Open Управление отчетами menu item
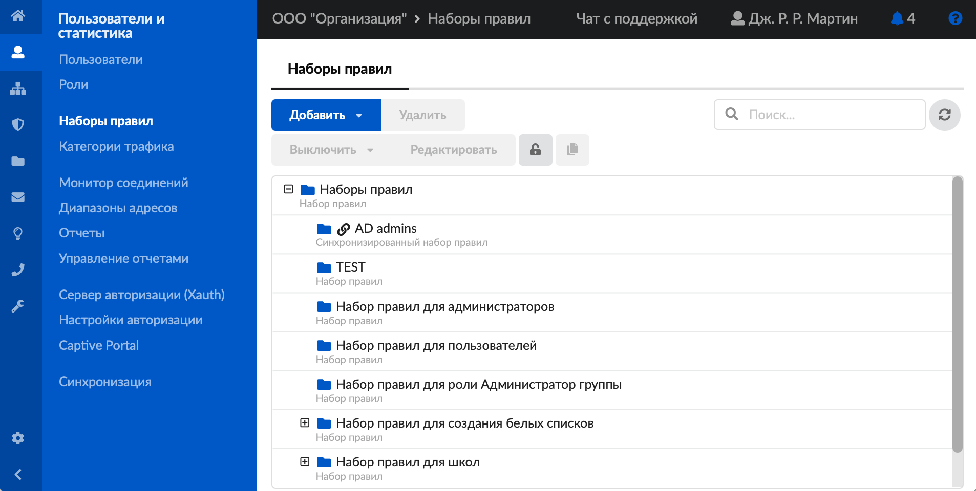 123,258
